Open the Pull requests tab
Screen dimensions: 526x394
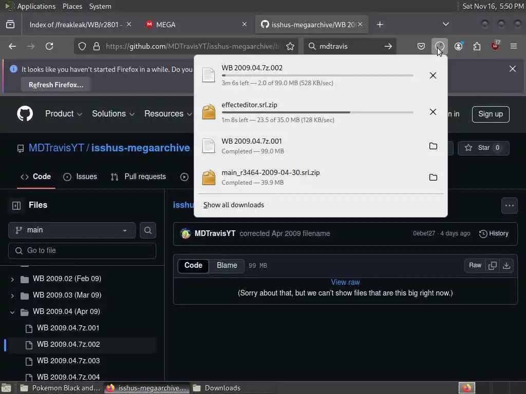(139, 177)
